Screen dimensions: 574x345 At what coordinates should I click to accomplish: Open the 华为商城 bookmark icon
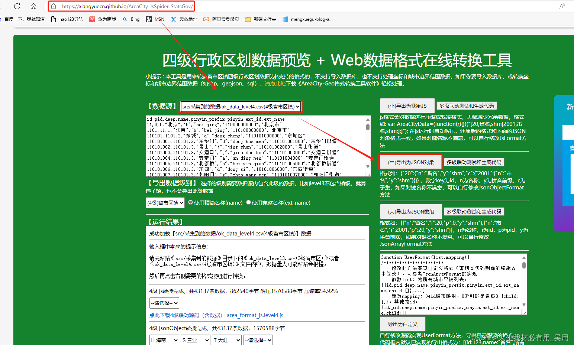[92, 19]
